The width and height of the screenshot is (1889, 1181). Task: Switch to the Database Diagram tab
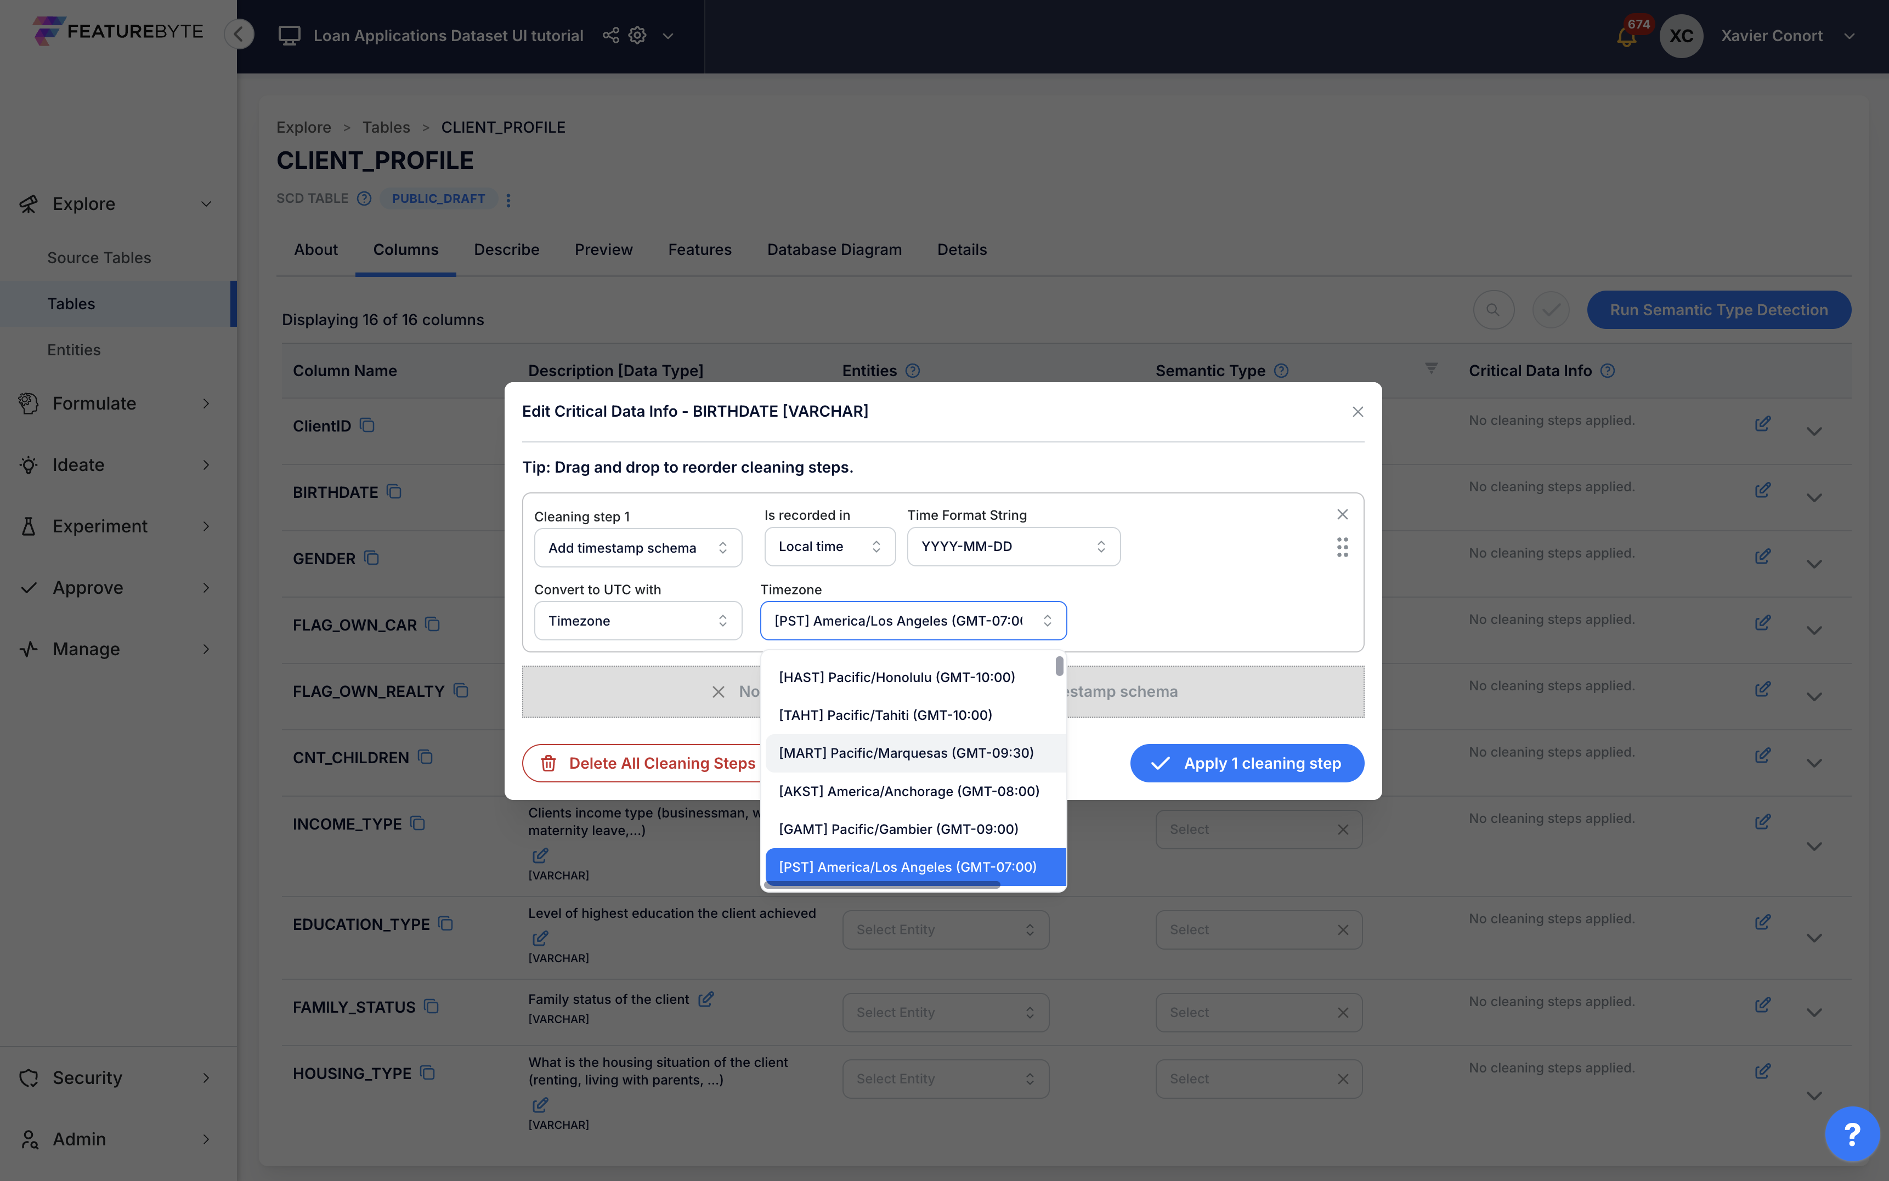pyautogui.click(x=834, y=249)
